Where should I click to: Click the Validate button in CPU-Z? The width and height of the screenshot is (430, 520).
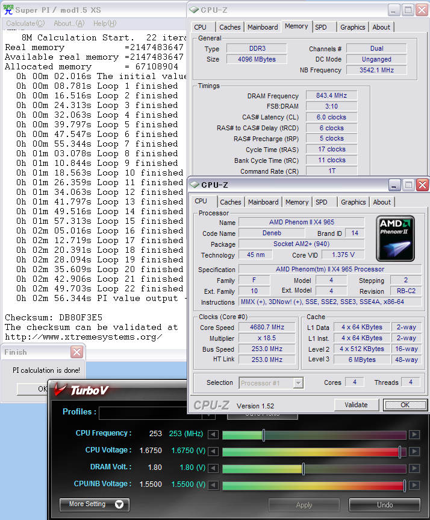coord(356,405)
